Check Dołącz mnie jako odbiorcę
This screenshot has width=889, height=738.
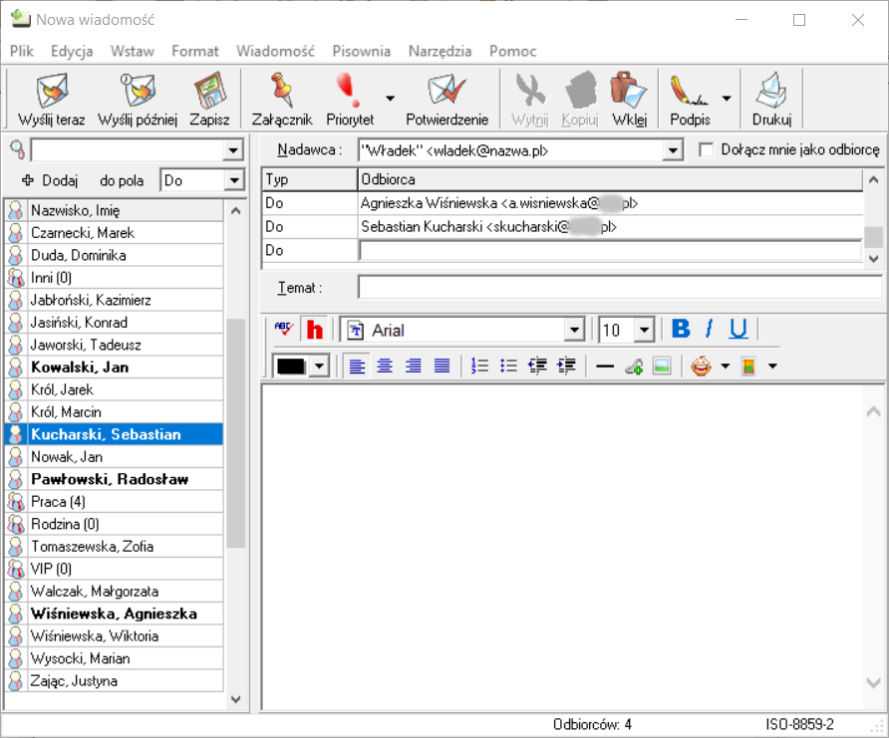click(706, 150)
